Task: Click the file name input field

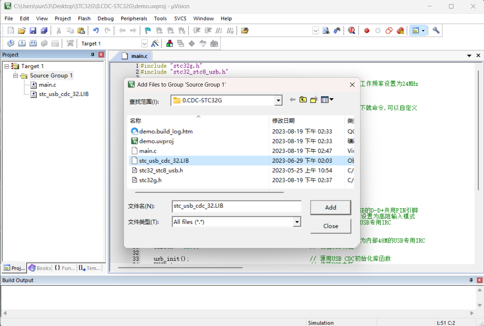Action: pos(237,206)
